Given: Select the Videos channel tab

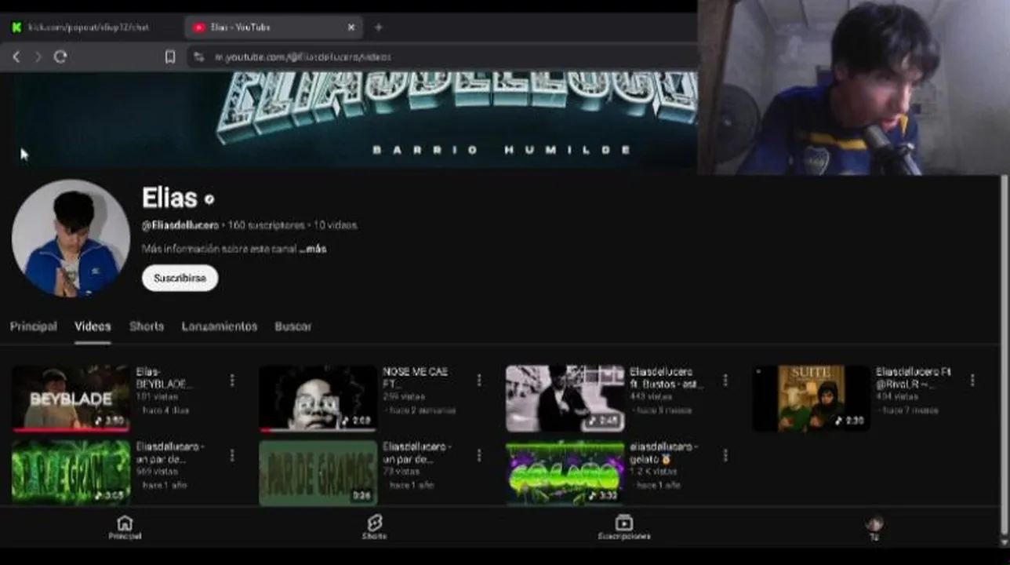Looking at the screenshot, I should (x=93, y=326).
